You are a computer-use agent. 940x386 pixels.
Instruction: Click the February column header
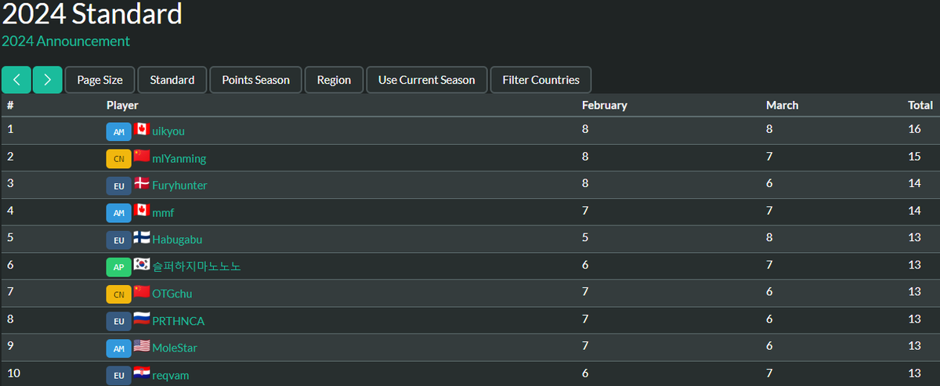604,105
